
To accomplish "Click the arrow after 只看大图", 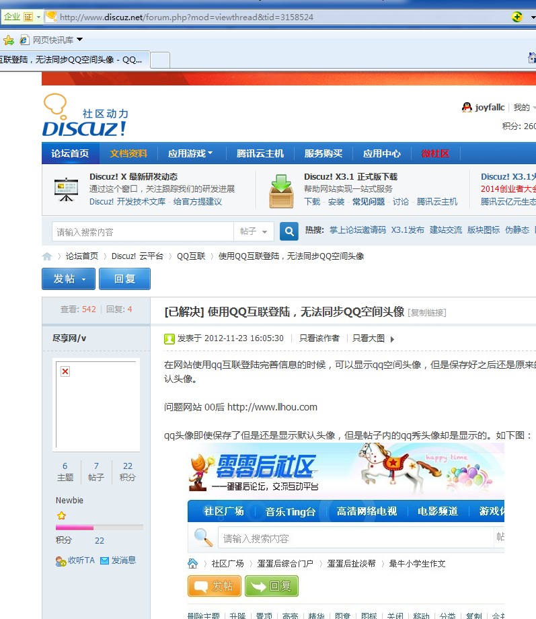I will click(392, 339).
